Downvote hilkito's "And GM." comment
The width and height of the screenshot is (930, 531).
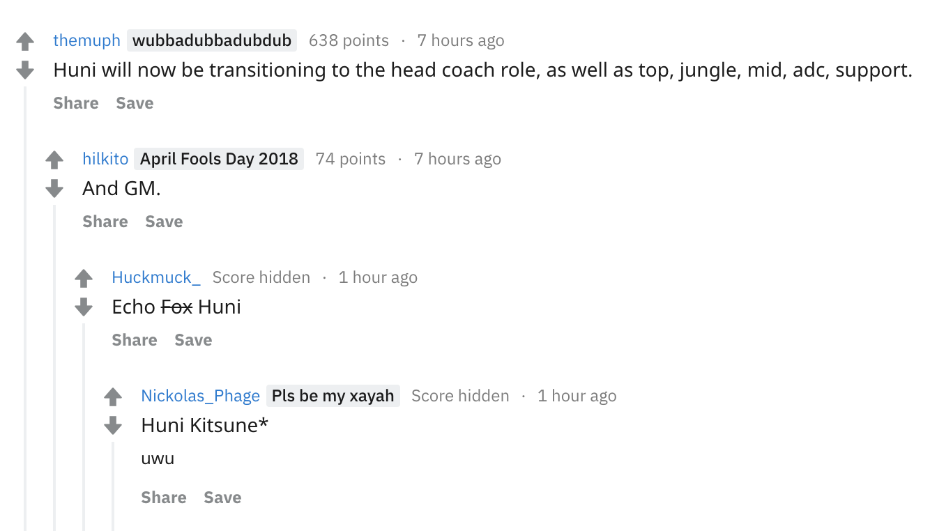tap(54, 188)
